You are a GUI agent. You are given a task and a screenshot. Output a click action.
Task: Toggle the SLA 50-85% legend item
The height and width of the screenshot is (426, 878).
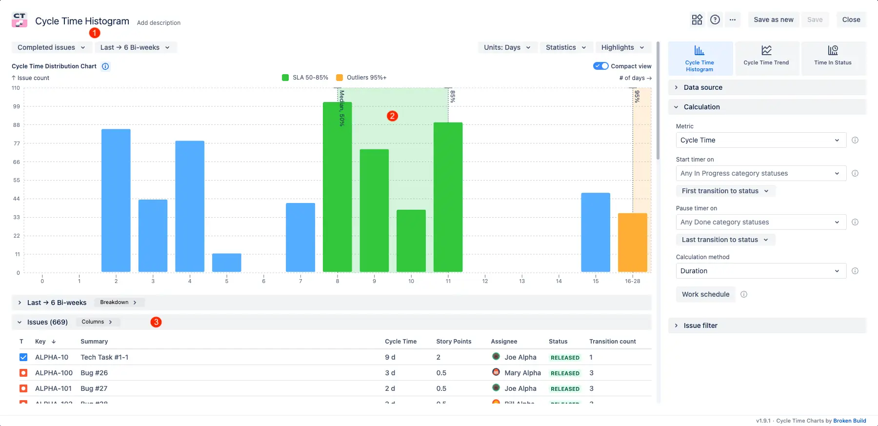click(305, 78)
